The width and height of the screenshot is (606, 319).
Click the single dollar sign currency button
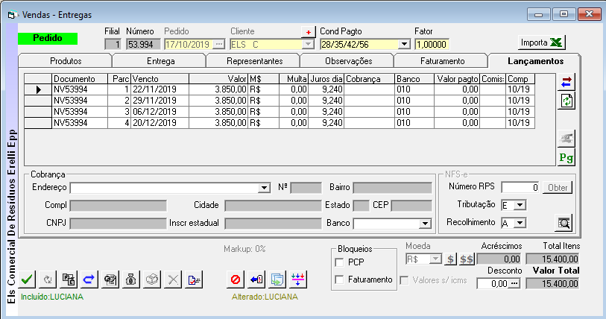450,259
